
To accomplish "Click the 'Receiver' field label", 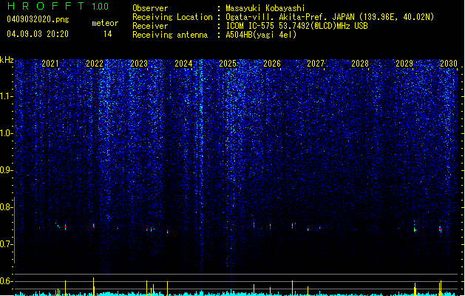I will pos(150,26).
